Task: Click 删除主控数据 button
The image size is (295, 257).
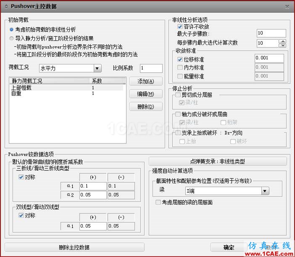Action: coord(74,247)
